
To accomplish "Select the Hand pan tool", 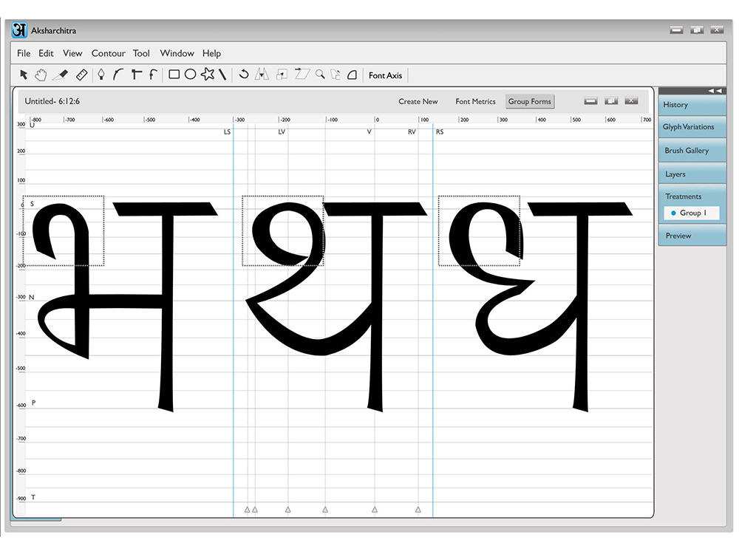I will pos(41,75).
